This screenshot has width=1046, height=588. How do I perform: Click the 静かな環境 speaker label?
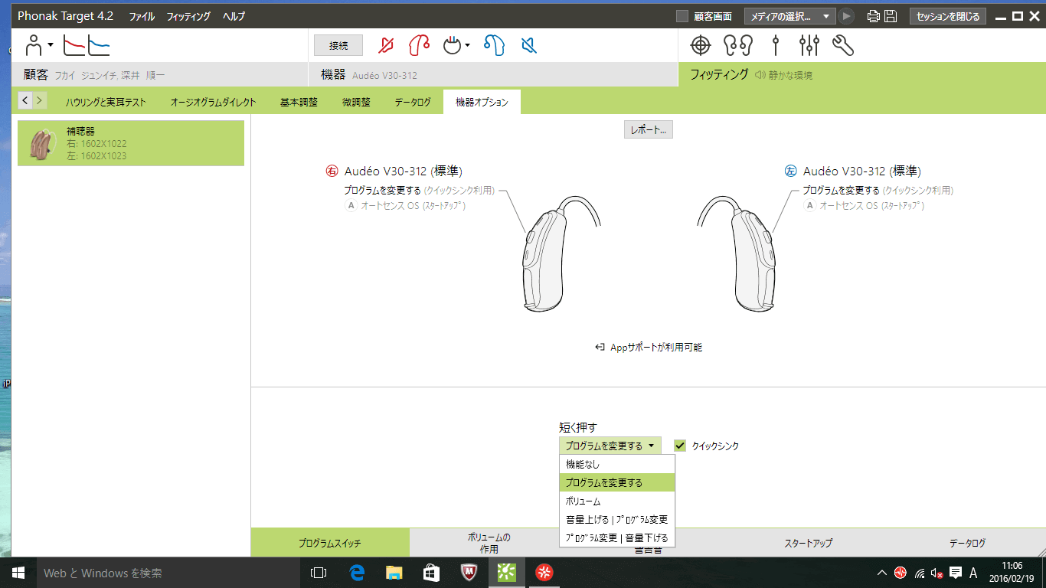[x=783, y=75]
